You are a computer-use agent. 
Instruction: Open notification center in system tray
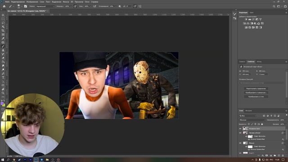point(283,160)
